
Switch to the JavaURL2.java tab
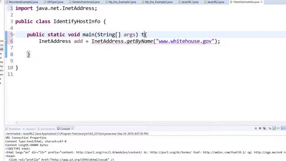tap(214, 2)
